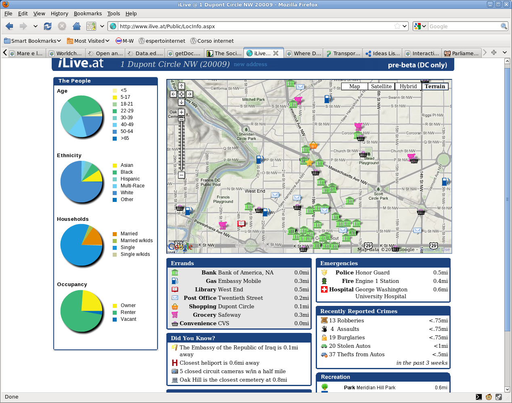Close the iLive... tab

[x=276, y=53]
